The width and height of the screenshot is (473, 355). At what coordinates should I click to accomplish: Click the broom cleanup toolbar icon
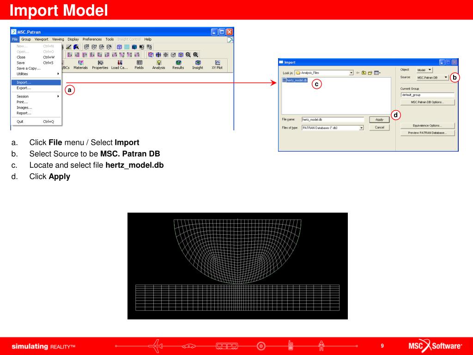(69, 47)
